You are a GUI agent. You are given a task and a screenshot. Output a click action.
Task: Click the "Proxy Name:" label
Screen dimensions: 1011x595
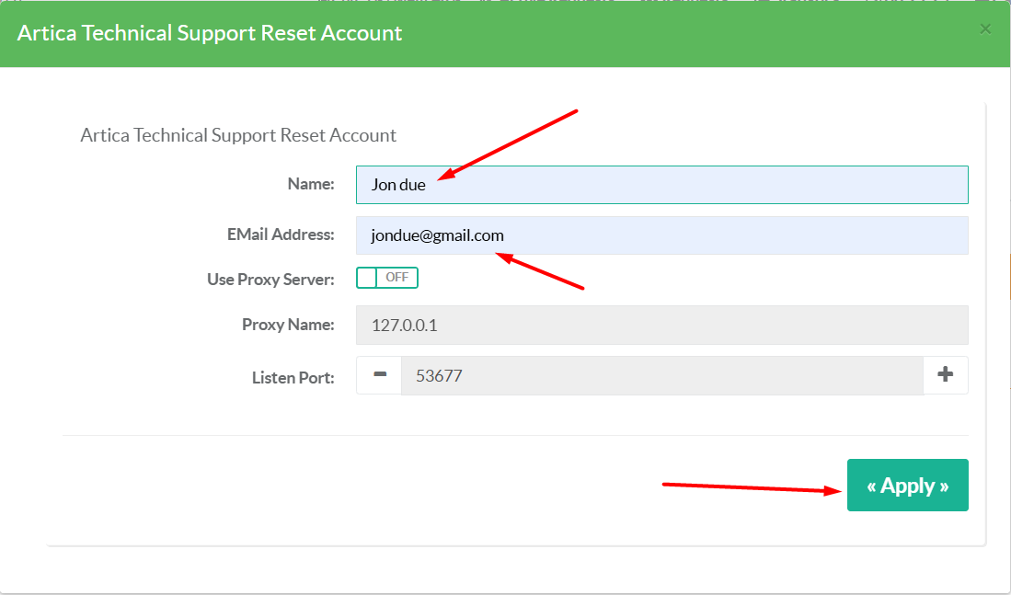tap(288, 325)
